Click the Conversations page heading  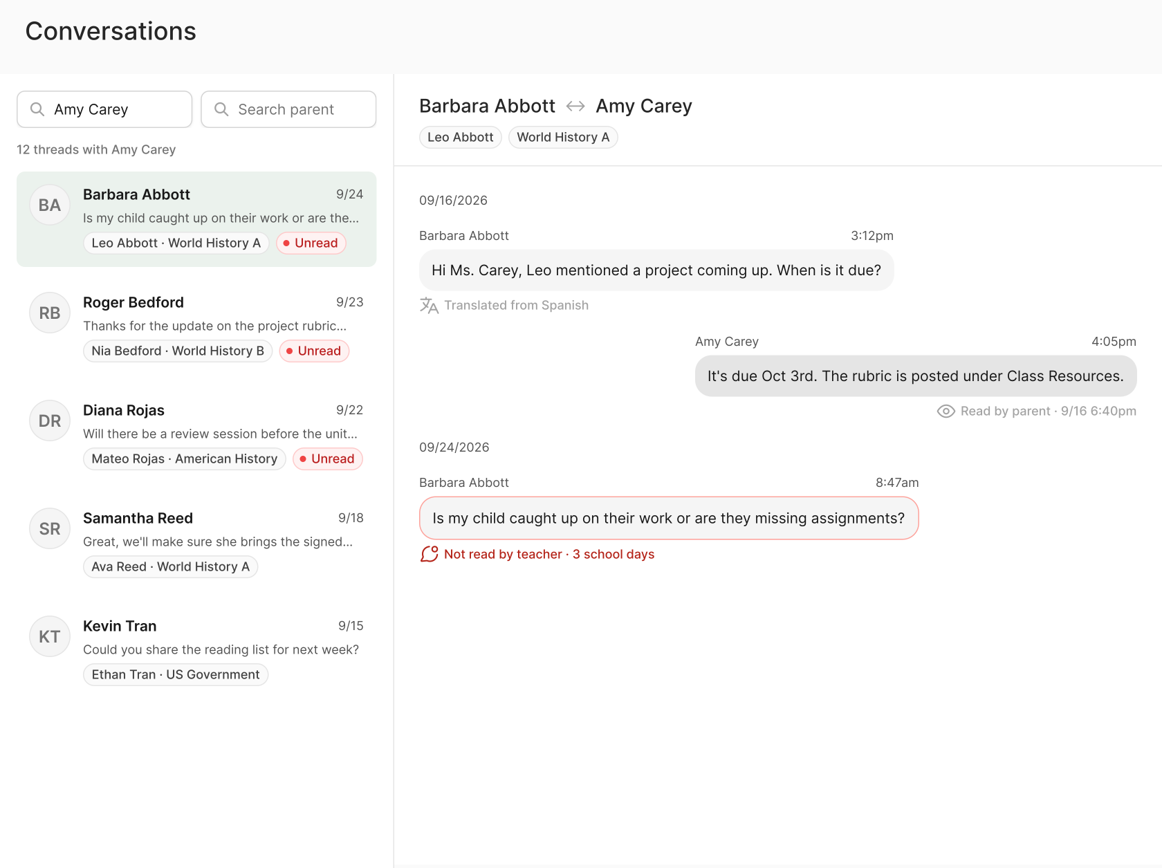[x=111, y=31]
